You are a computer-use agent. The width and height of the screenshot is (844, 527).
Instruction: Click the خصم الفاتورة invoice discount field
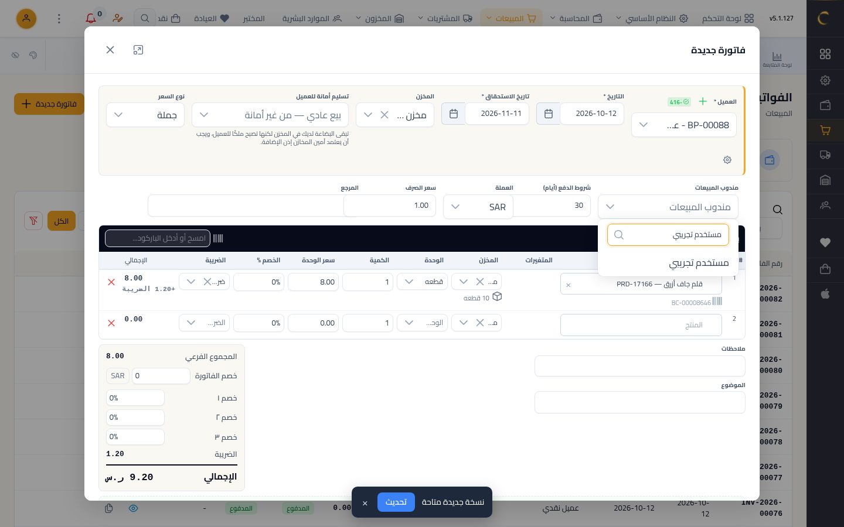[161, 376]
